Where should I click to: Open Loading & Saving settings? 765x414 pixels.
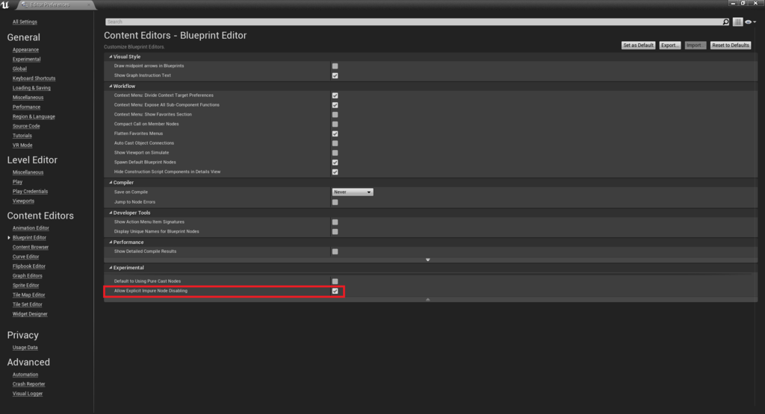click(x=31, y=88)
